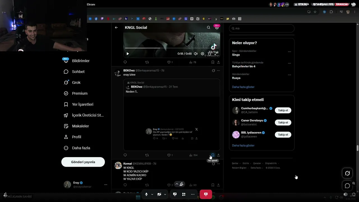
Task: Show more trends via Daha fazla göster
Action: [x=243, y=87]
